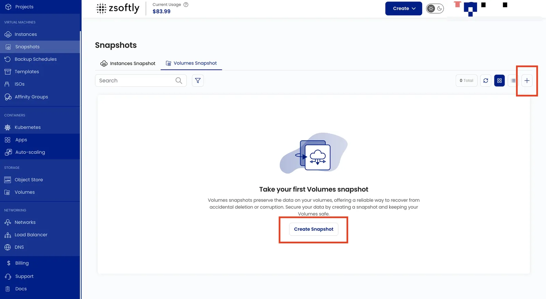Open Apps grid icon in sidebar
This screenshot has width=546, height=299.
pyautogui.click(x=8, y=140)
